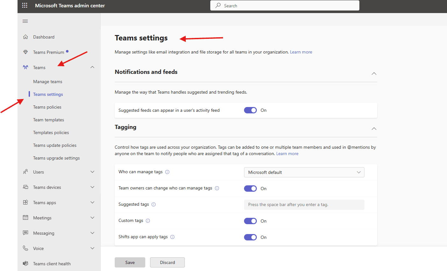This screenshot has width=447, height=271.
Task: Open the Learn more link about tags
Action: [x=287, y=153]
